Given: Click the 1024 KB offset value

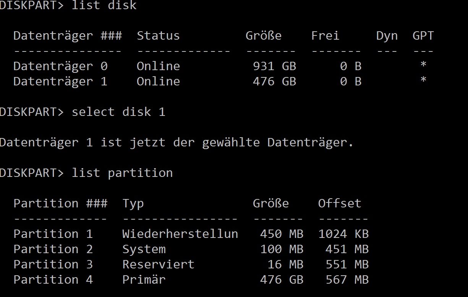Looking at the screenshot, I should 343,234.
